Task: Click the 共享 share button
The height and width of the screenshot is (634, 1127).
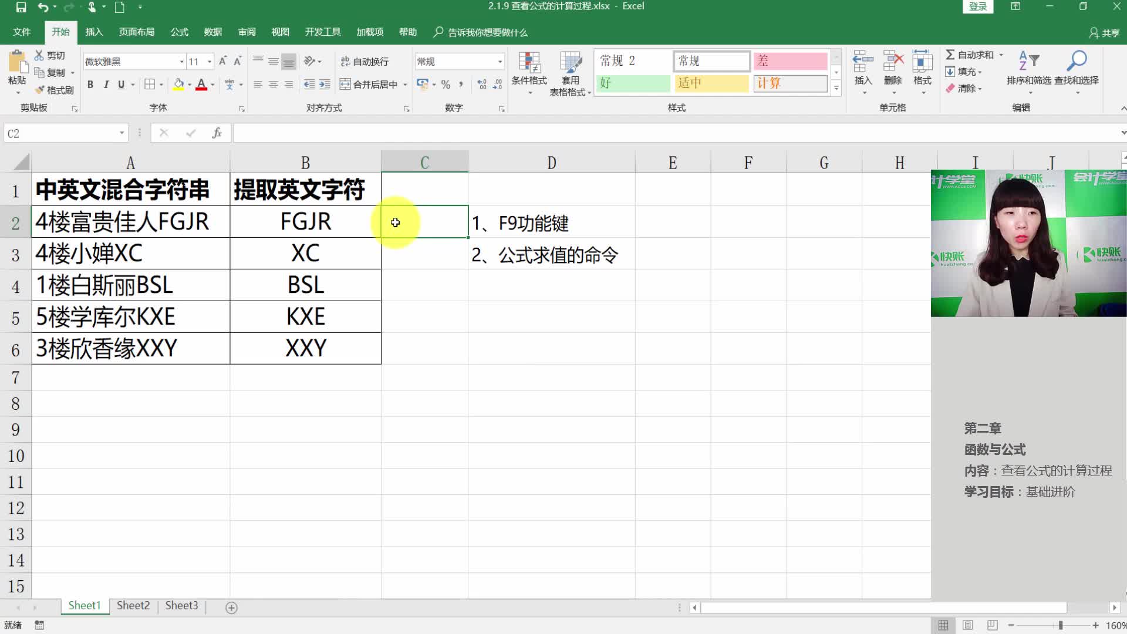Action: tap(1104, 33)
